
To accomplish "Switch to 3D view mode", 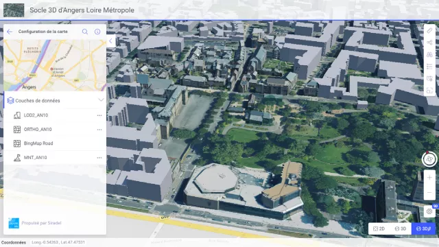I will (401, 228).
